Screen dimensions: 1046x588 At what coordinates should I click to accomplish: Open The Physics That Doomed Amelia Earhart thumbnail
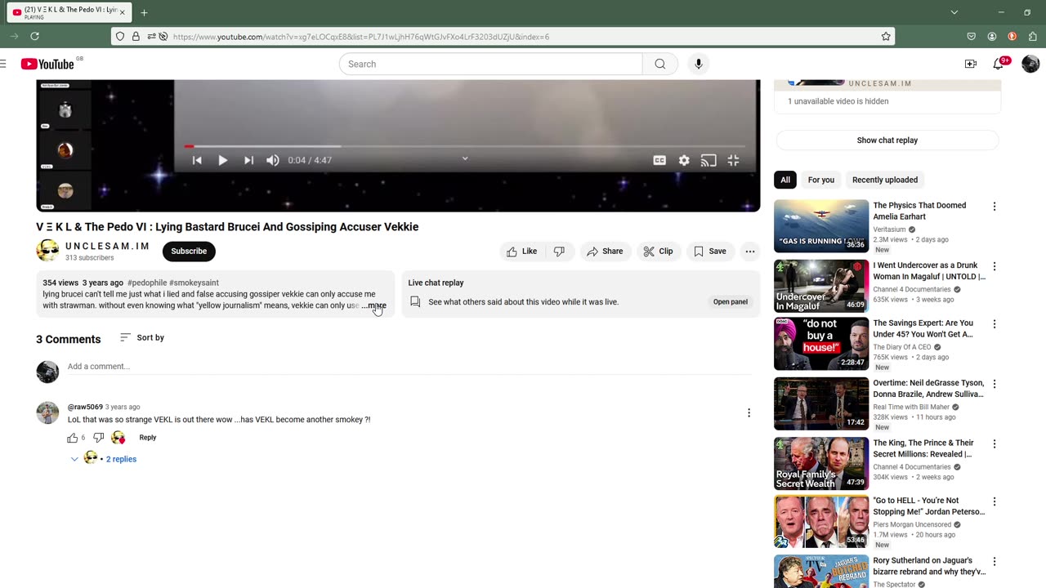pyautogui.click(x=821, y=226)
